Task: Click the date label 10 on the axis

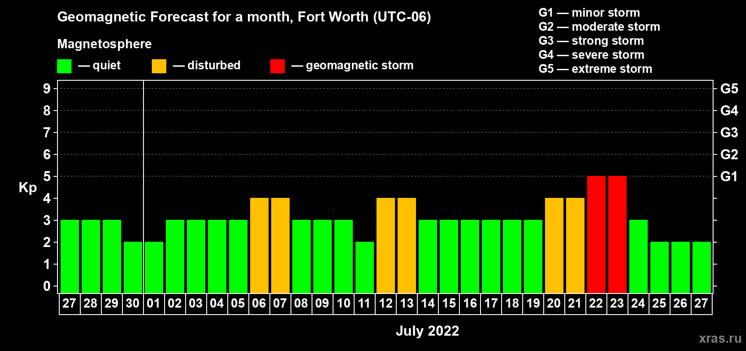Action: tap(343, 304)
